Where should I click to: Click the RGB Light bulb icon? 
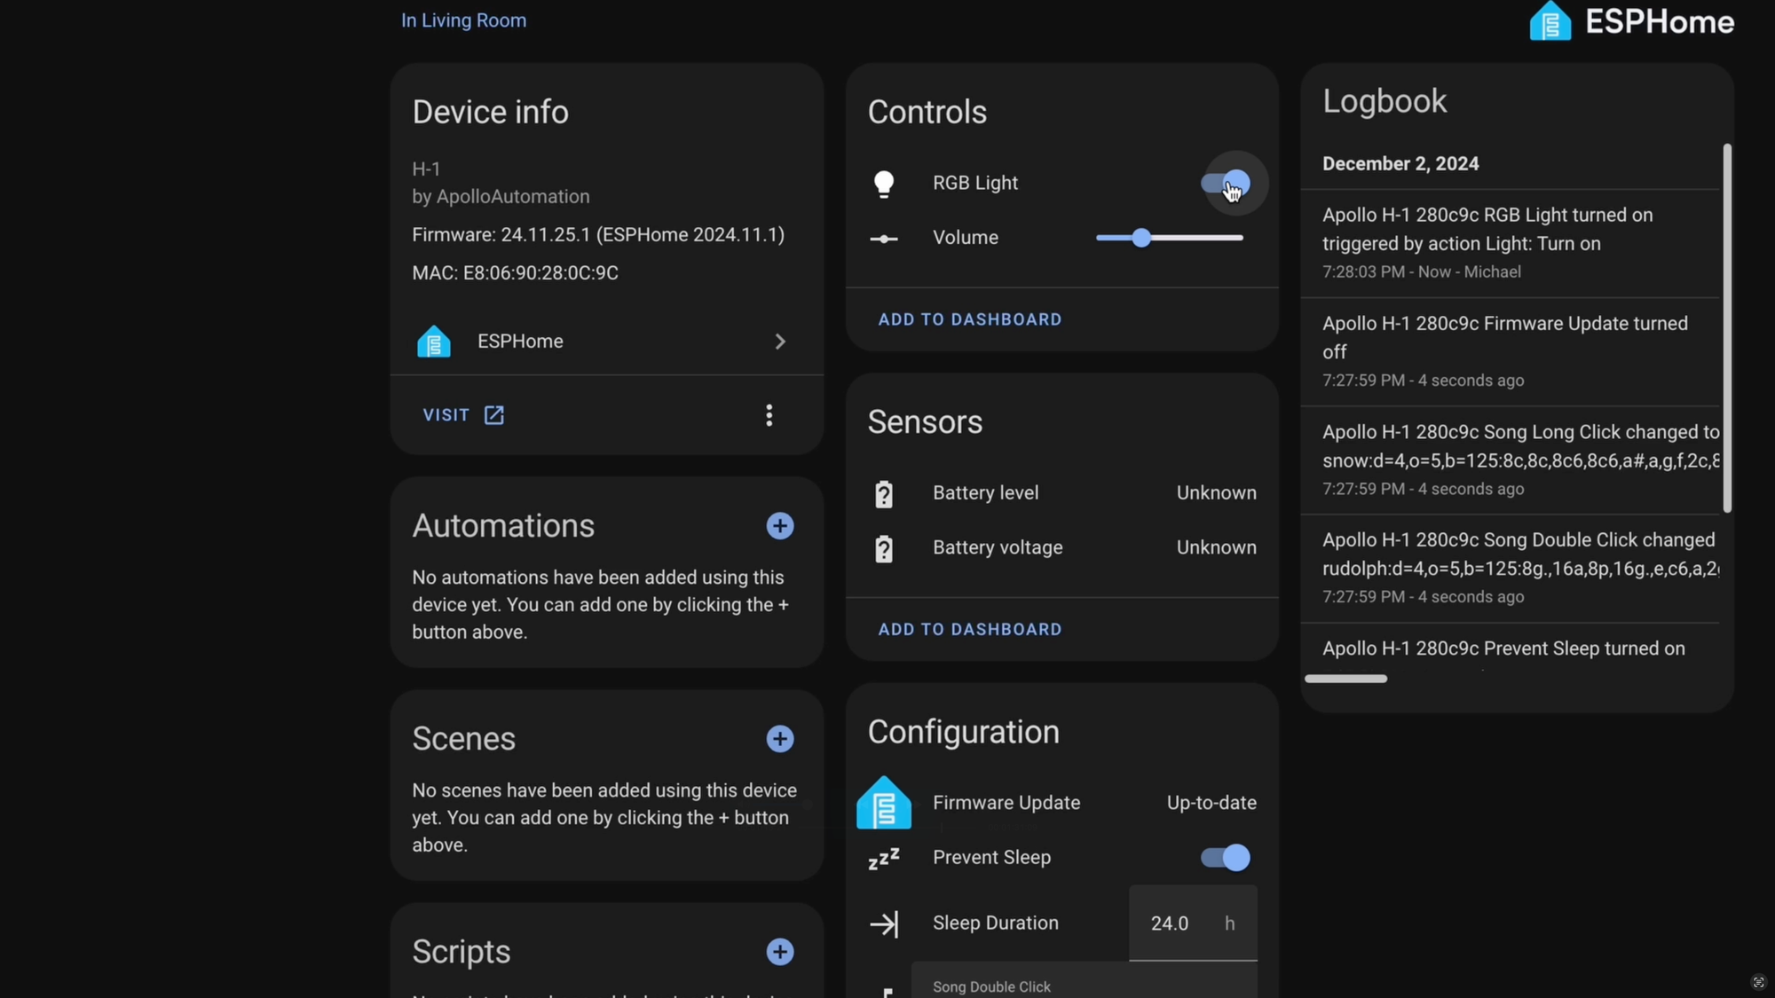click(x=883, y=184)
